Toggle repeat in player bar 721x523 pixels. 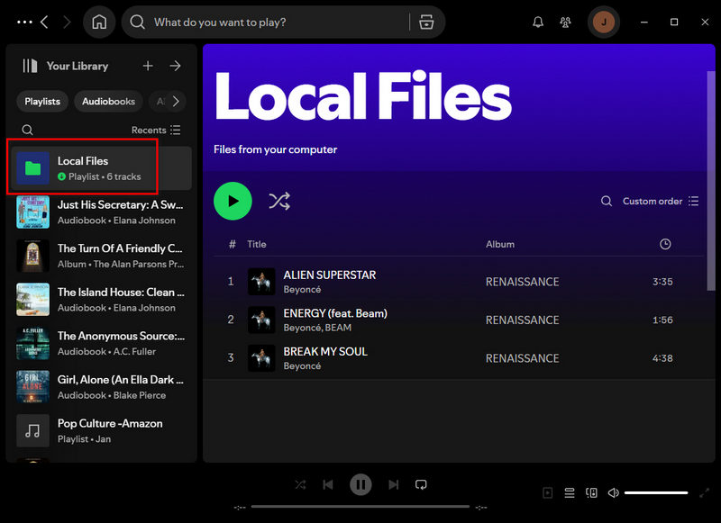click(x=421, y=485)
